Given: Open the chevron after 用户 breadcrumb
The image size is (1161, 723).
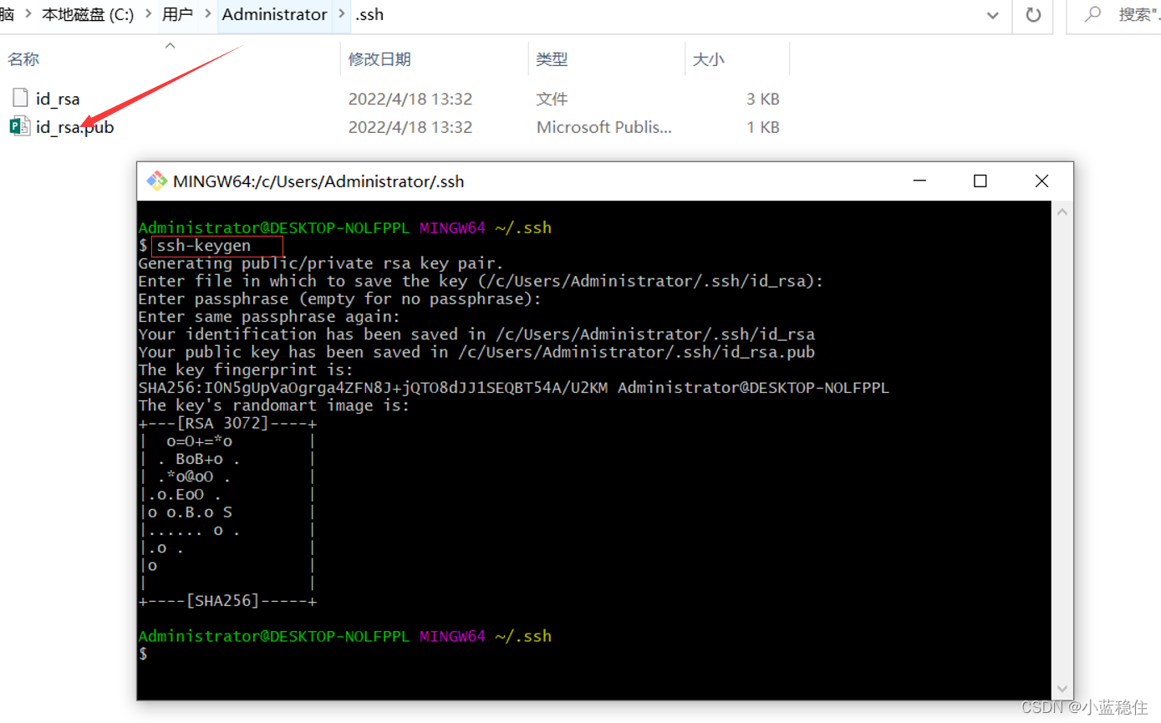Looking at the screenshot, I should (207, 14).
